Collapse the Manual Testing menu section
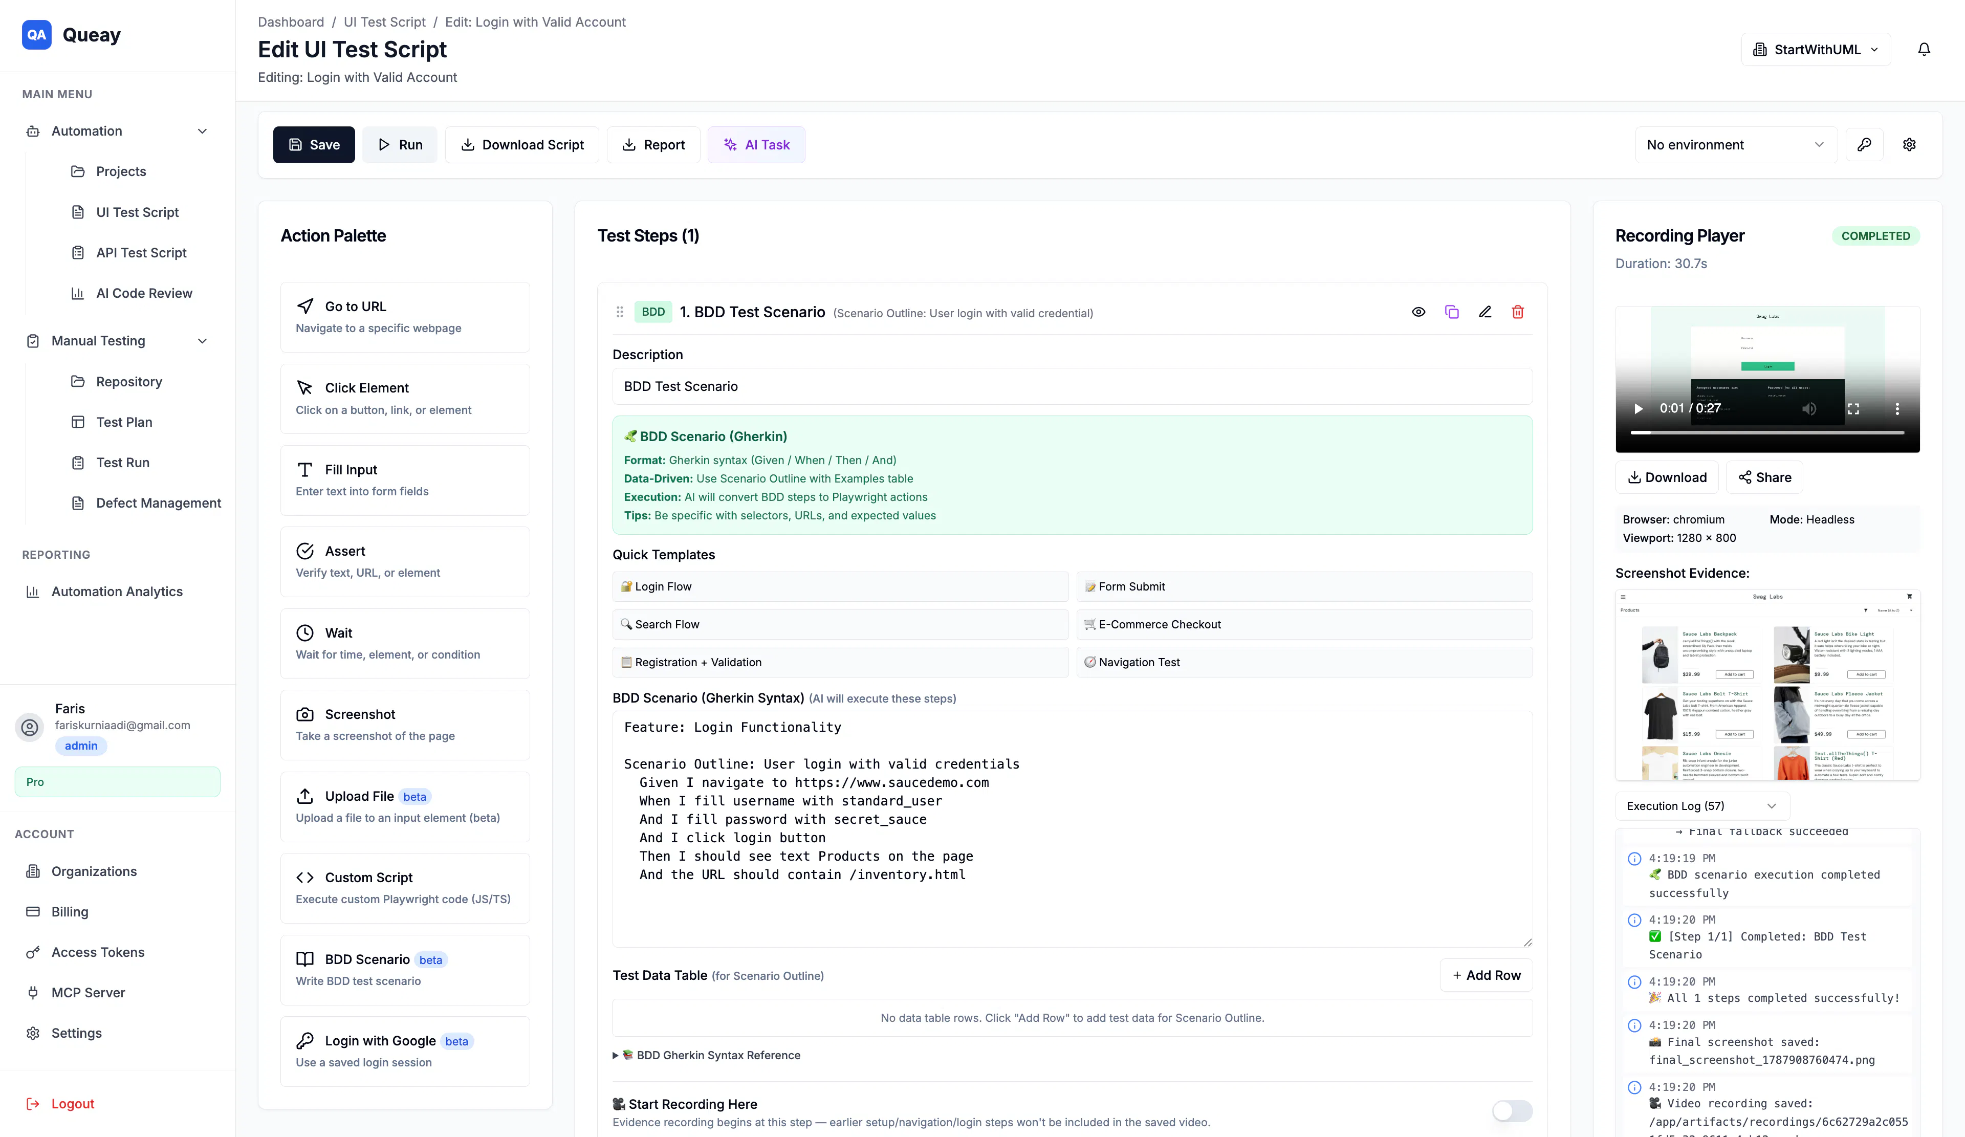 click(x=117, y=341)
